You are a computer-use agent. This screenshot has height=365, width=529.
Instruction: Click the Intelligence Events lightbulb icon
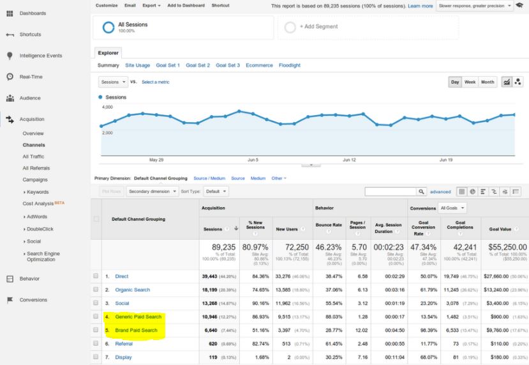coord(10,56)
